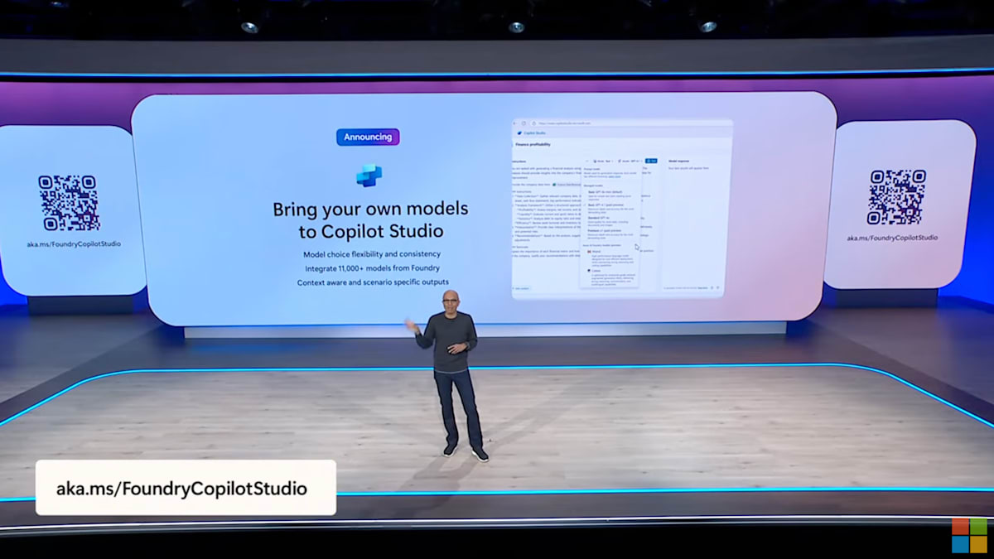994x559 pixels.
Task: Click the "Finance profitability" title in demo screenshot
Action: tap(533, 144)
